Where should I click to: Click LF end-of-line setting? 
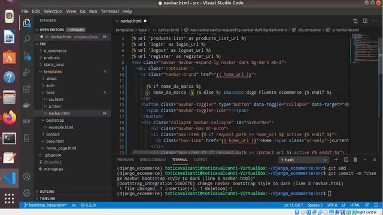[344, 205]
